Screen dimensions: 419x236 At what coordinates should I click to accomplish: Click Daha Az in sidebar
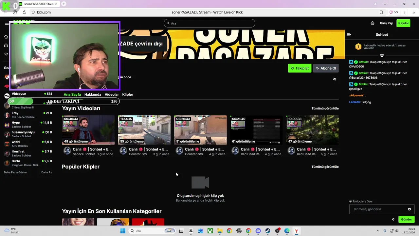(x=46, y=172)
